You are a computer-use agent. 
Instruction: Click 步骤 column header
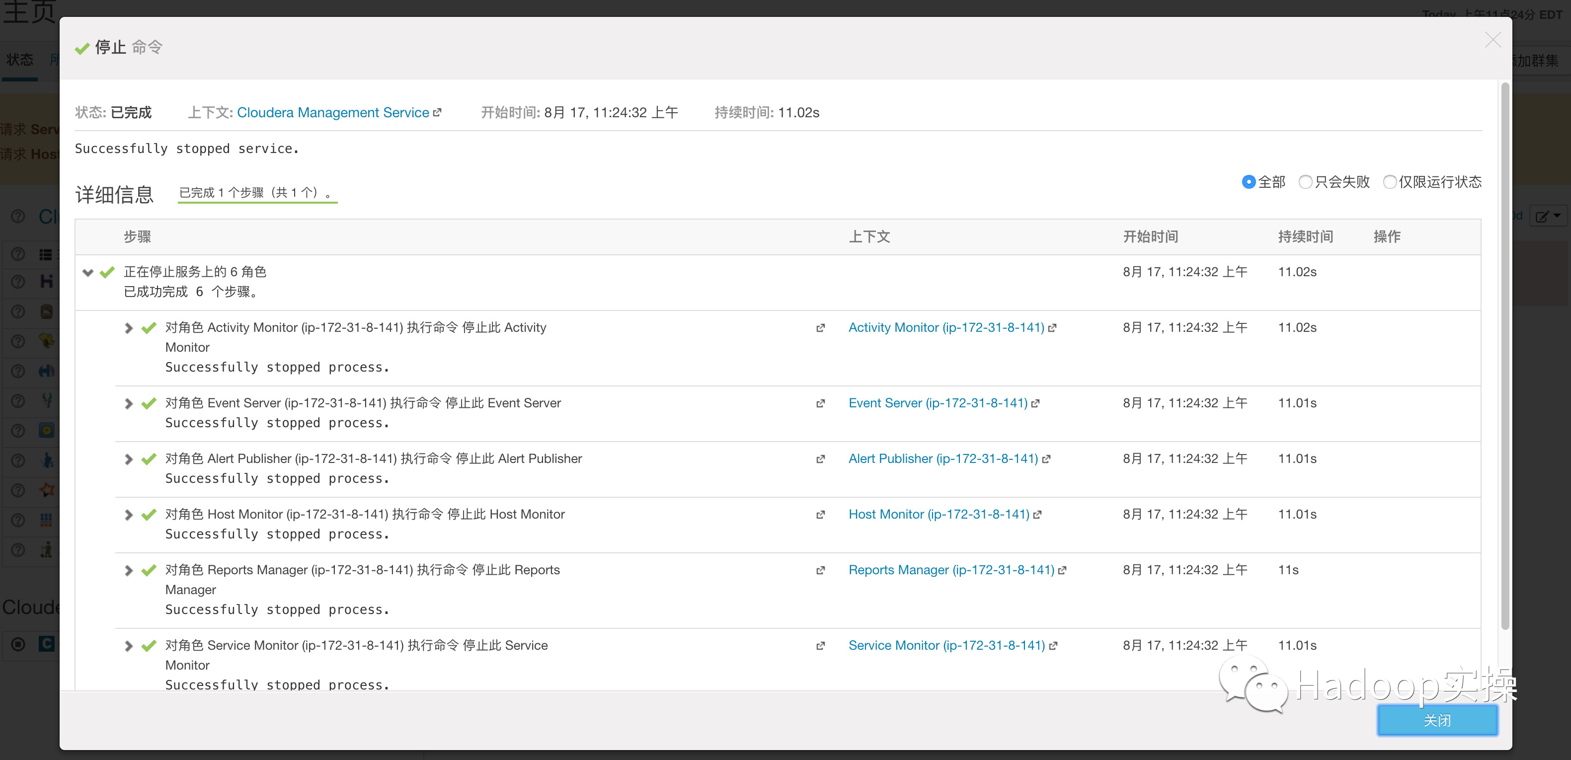coord(137,236)
